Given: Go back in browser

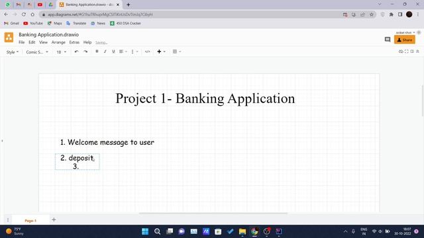Looking at the screenshot, I should [x=6, y=15].
